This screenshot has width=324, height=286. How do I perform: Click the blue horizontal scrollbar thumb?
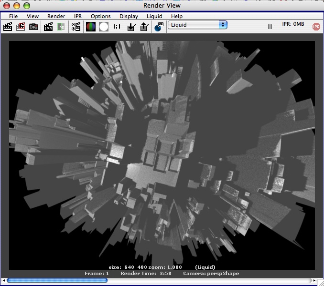(57, 280)
